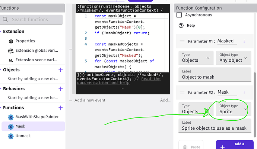Viewport: 257px width, 149px height.
Task: Open the Help question mark icon
Action: click(x=181, y=26)
